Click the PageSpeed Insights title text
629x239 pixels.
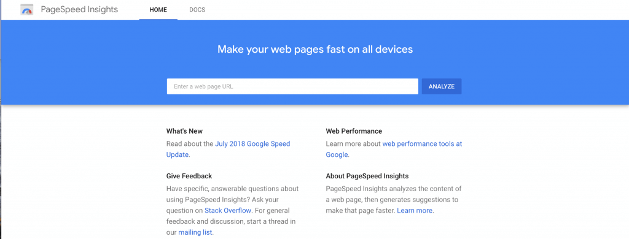[x=79, y=10]
